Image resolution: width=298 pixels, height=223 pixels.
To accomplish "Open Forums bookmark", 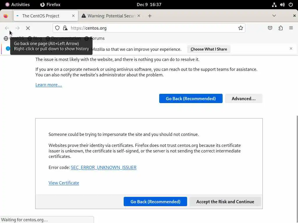I will (x=95, y=38).
